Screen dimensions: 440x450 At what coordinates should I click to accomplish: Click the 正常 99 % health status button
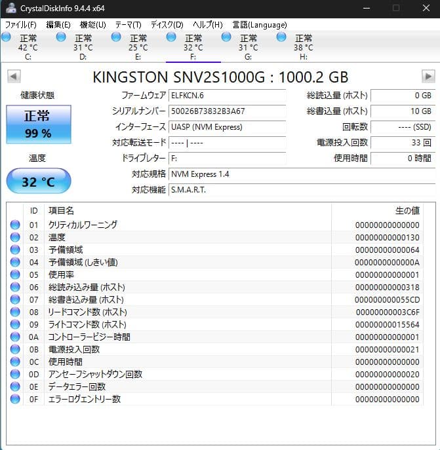coord(39,124)
